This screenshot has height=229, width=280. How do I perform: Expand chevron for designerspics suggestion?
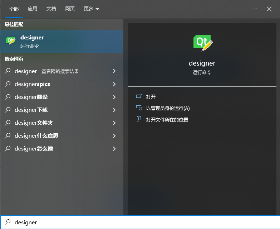pos(114,84)
